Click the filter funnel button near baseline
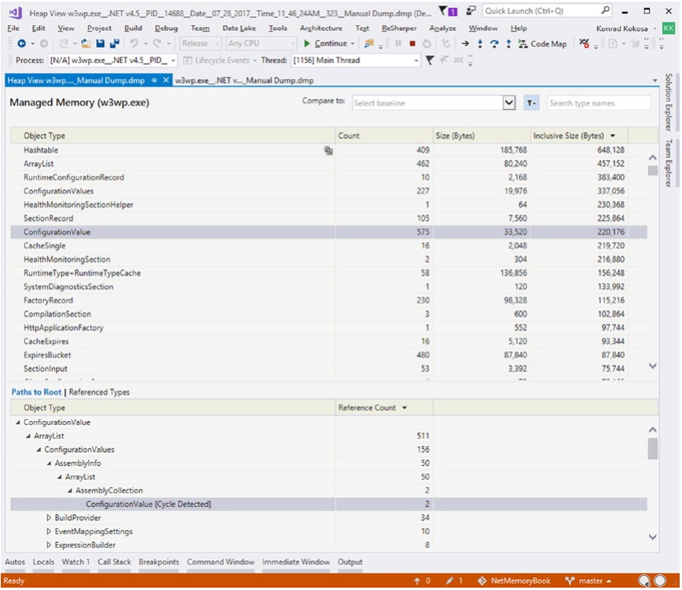Screen dimensions: 682x590 (x=531, y=103)
